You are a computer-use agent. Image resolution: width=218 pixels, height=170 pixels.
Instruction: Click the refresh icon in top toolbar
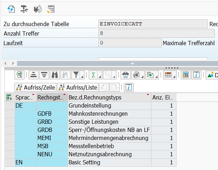coord(11,8)
